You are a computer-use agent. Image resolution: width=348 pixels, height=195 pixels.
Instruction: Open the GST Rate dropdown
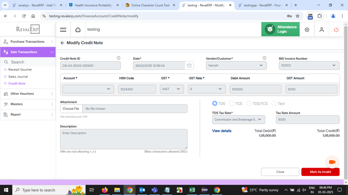[206, 89]
